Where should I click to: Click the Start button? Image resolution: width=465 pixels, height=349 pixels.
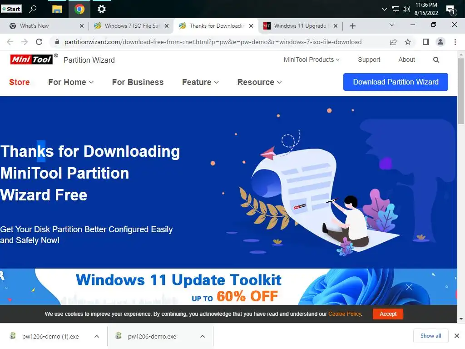point(11,9)
